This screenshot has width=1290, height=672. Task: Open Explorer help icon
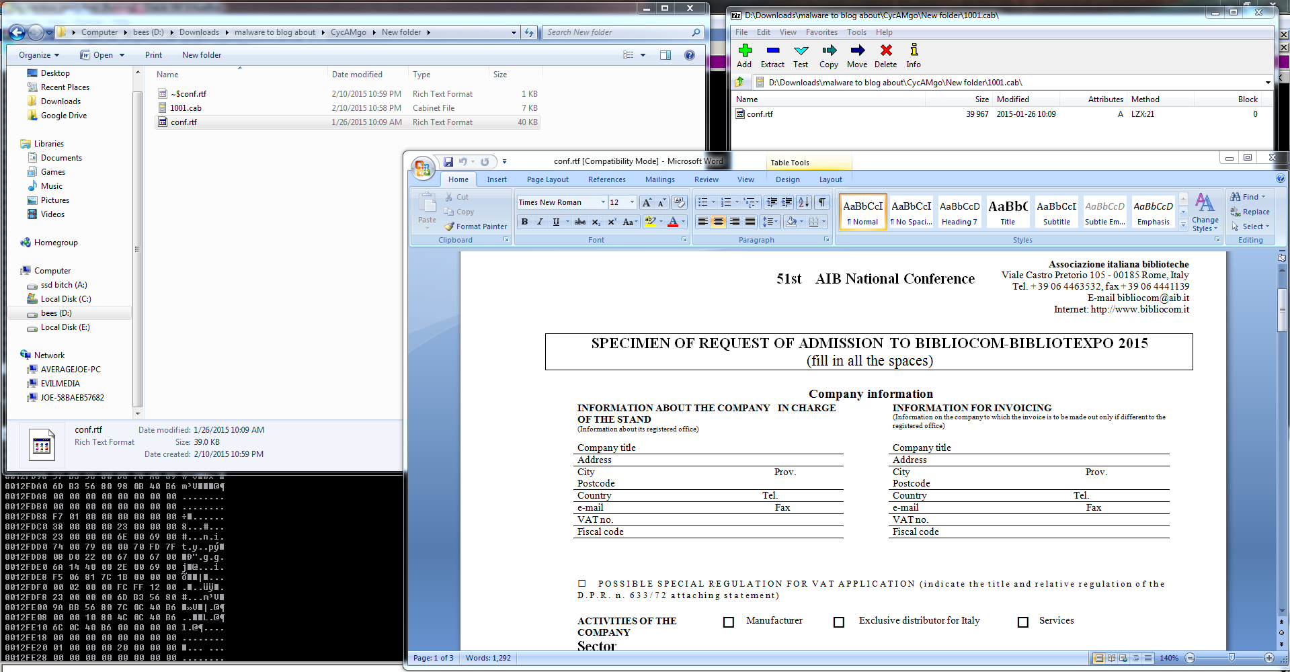coord(690,55)
